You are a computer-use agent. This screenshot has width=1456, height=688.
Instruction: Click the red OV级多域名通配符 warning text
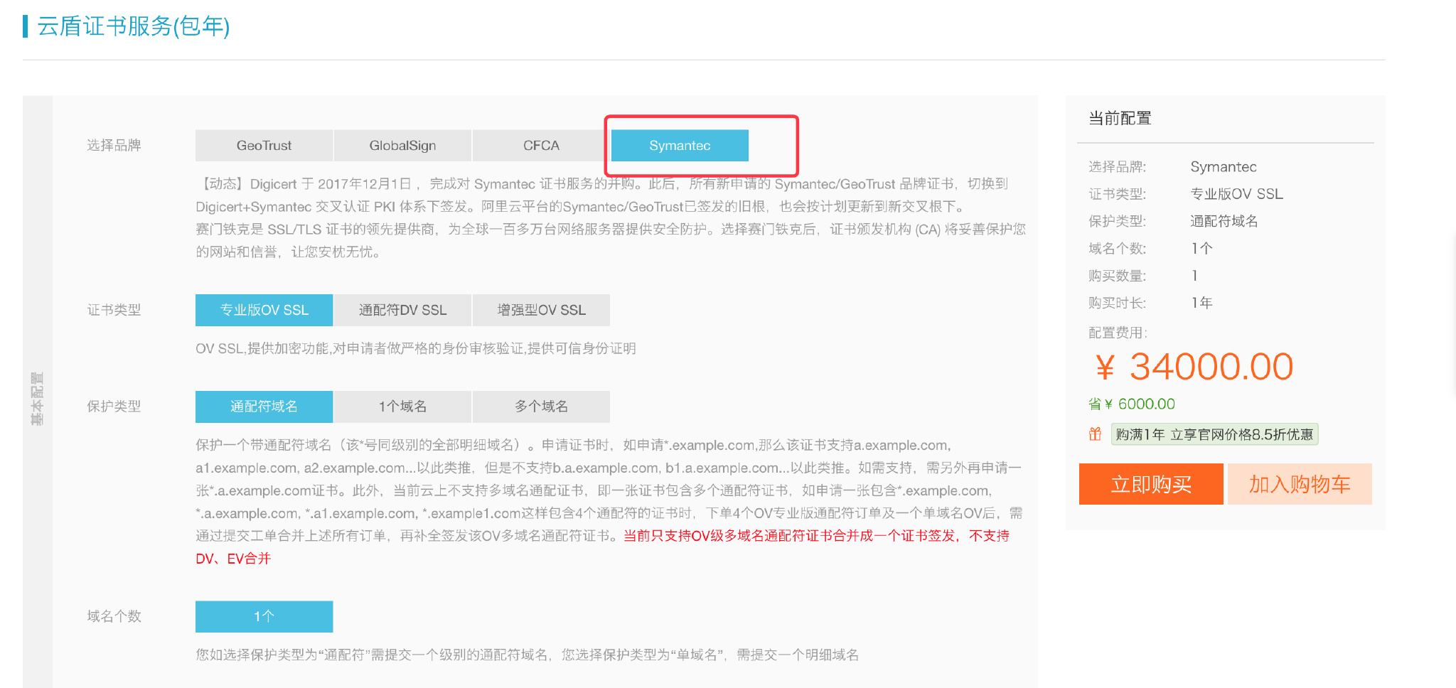point(602,547)
